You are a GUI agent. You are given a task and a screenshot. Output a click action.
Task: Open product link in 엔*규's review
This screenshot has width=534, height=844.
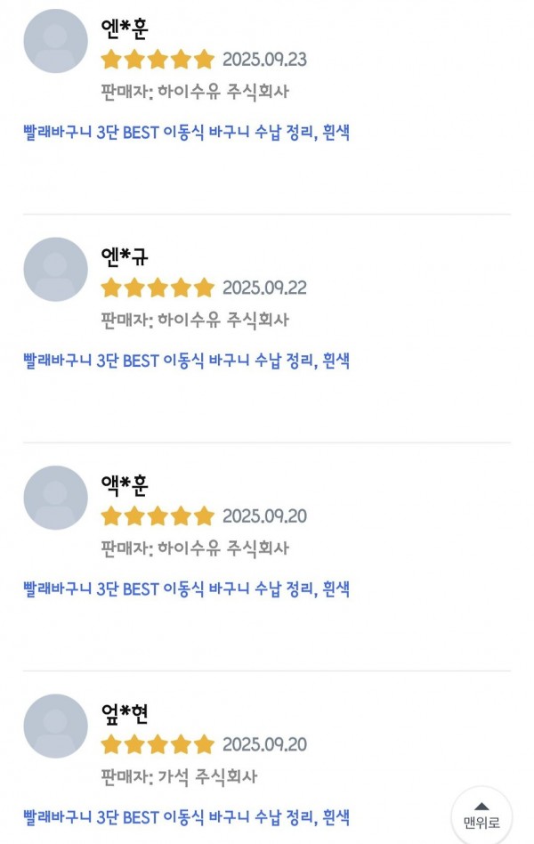pos(186,361)
